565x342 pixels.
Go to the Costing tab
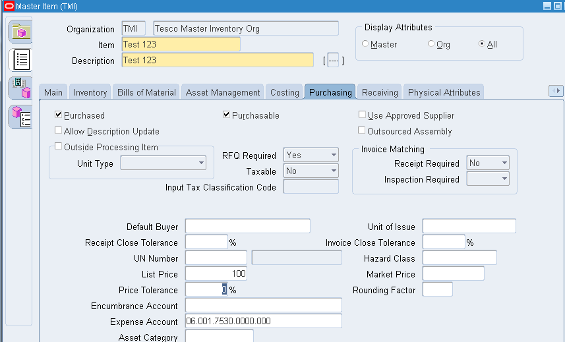pos(285,92)
